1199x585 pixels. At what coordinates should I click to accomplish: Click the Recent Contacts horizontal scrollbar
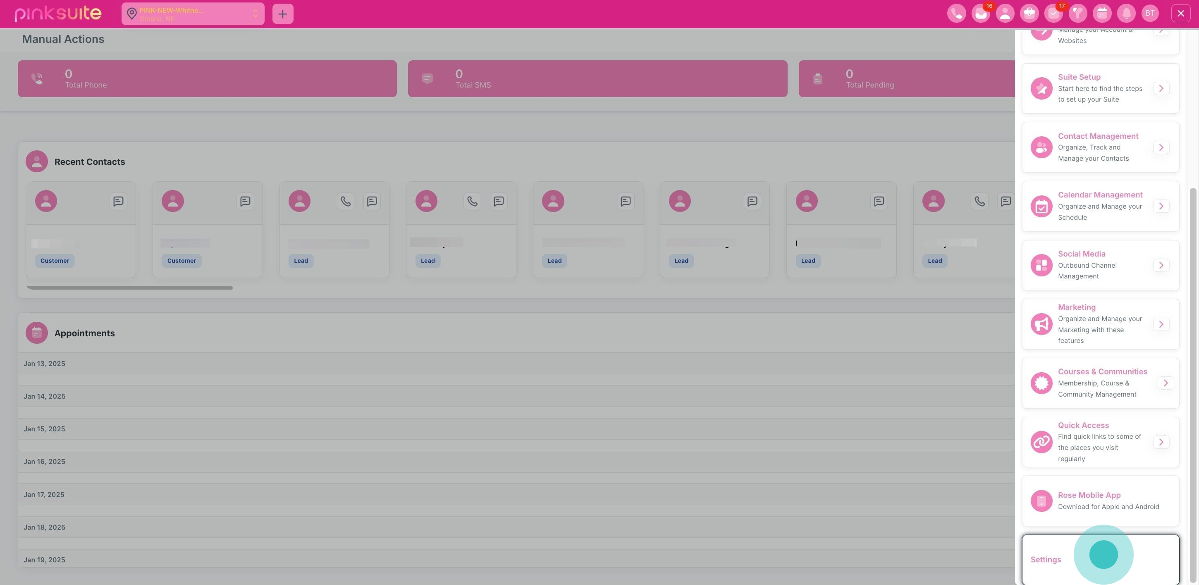pyautogui.click(x=129, y=288)
